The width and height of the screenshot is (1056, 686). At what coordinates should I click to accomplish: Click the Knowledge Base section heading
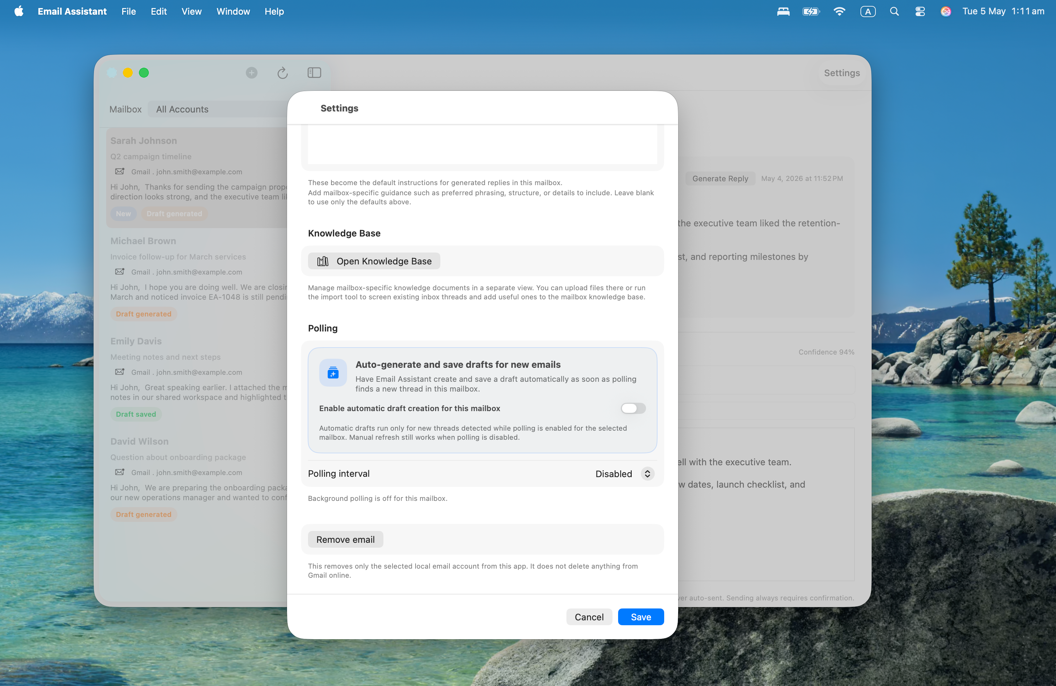(x=344, y=233)
